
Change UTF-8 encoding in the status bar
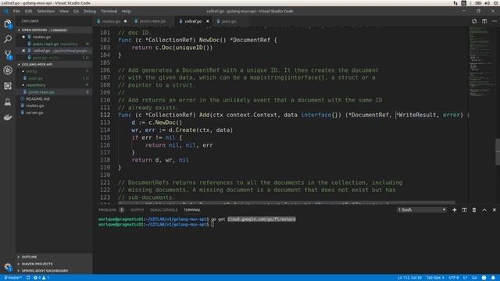click(x=453, y=278)
